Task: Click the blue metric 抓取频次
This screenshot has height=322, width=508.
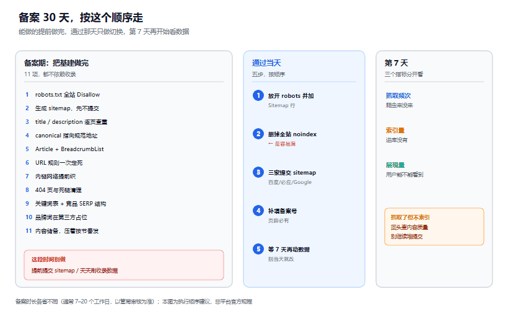Action: (x=398, y=95)
